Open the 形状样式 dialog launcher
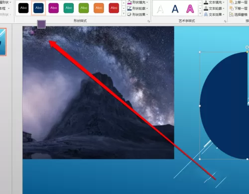This screenshot has width=249, height=194. (148, 21)
